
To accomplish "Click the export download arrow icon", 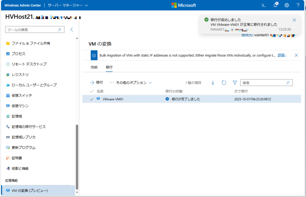I will point(213,83).
